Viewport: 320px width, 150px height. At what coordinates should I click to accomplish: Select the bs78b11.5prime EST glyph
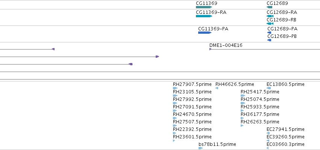click(201, 148)
